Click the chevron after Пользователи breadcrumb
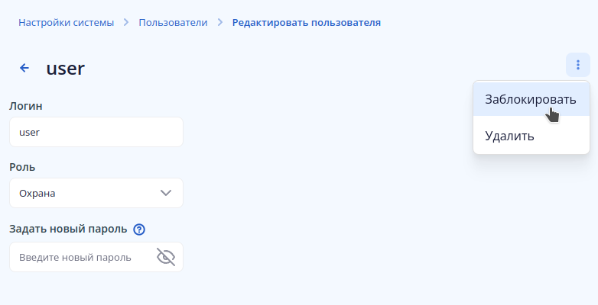 coord(220,23)
